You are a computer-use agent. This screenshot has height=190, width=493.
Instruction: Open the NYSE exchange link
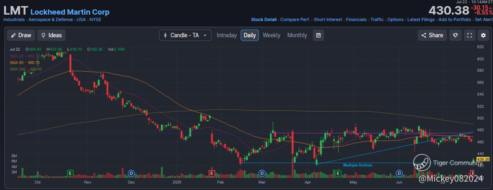coord(95,19)
